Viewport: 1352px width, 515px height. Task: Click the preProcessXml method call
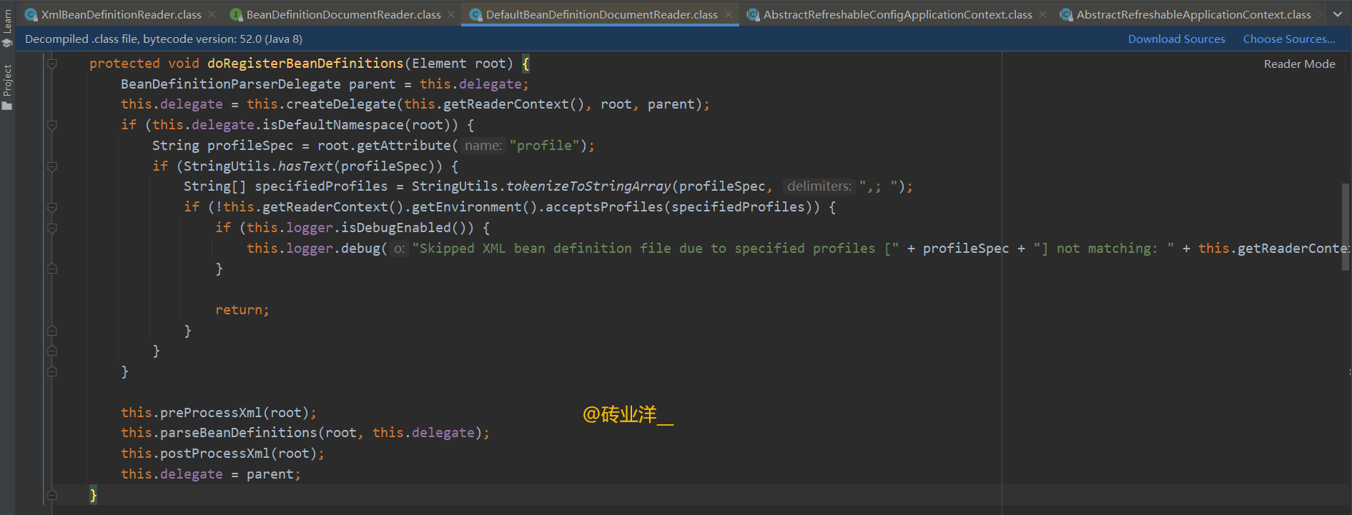pyautogui.click(x=211, y=413)
